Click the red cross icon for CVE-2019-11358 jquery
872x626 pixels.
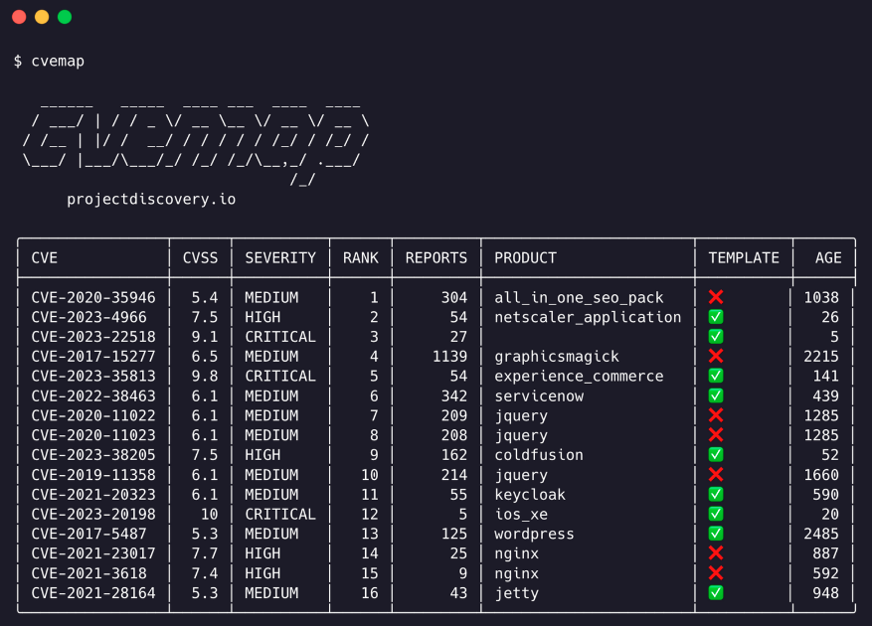coord(715,474)
